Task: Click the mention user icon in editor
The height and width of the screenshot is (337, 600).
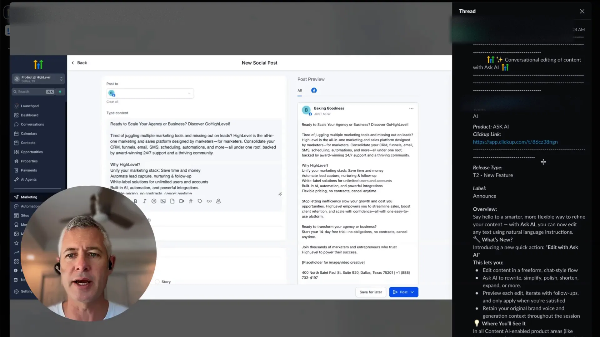Action: pos(218,201)
